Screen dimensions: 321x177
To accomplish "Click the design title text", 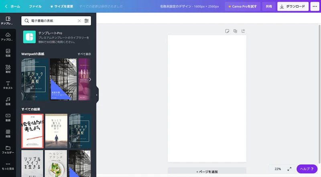I will click(189, 6).
